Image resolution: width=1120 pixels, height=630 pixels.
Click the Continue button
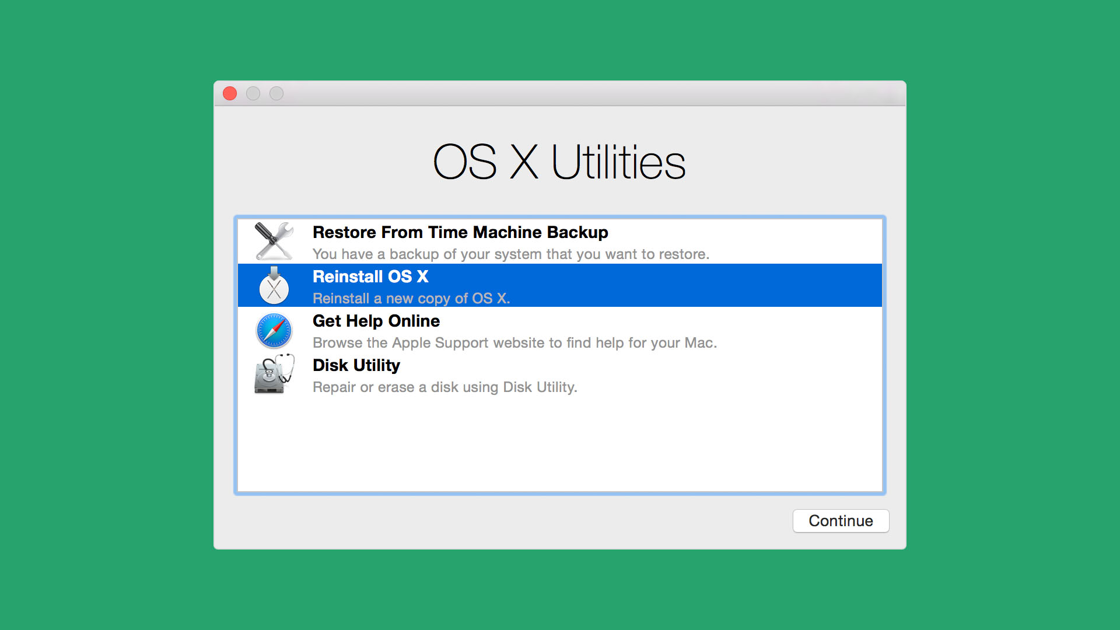[841, 521]
